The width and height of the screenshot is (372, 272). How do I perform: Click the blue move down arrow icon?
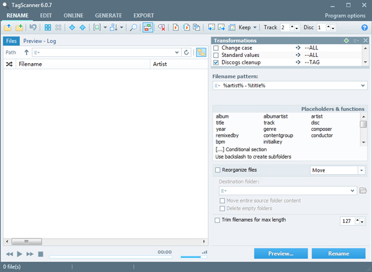tap(72, 27)
